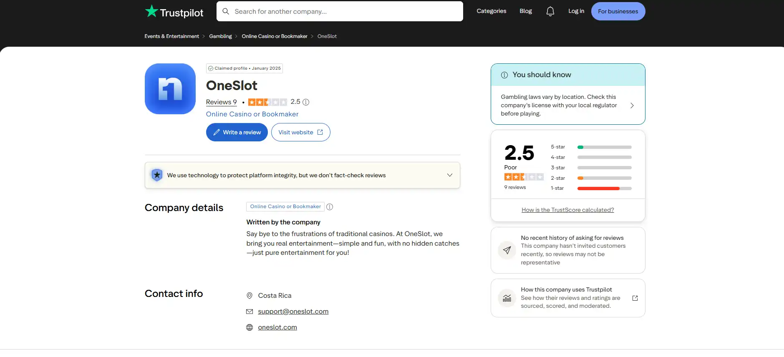Select the globe icon beside oneslot.com
784x357 pixels.
250,327
